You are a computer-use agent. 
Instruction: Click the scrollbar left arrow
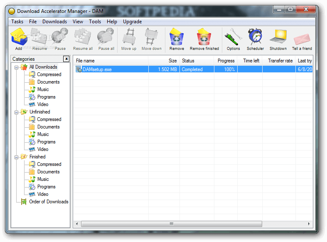77,224
